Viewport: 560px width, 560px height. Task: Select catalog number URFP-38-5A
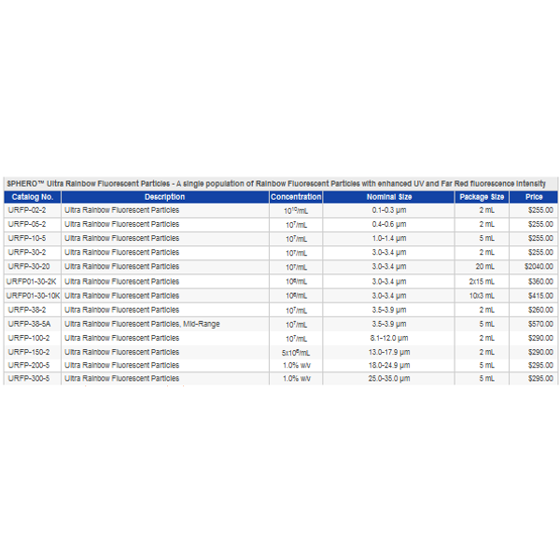[29, 324]
